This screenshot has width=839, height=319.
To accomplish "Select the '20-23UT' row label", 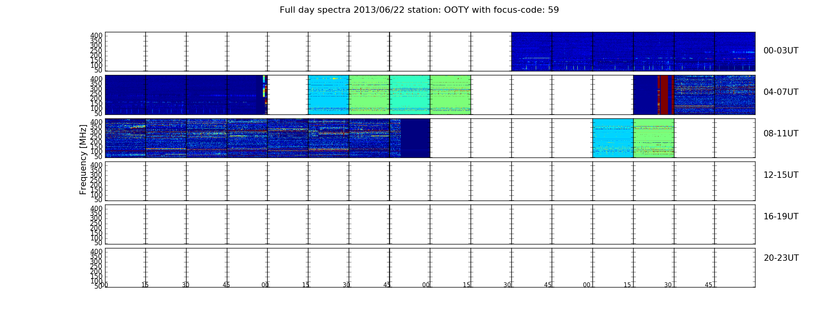I will coord(781,258).
